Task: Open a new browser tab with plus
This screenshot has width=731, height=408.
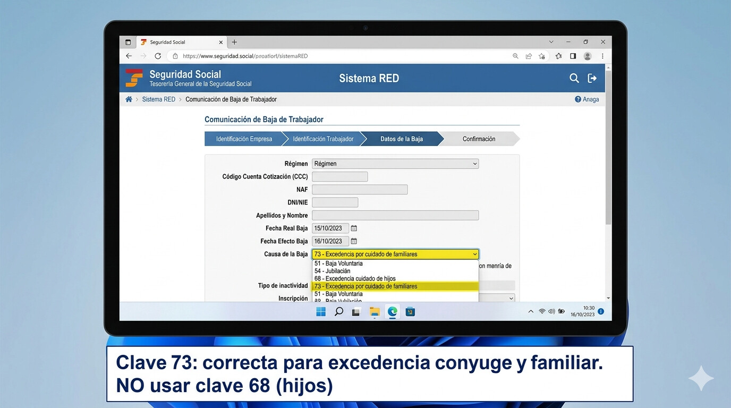Action: pyautogui.click(x=234, y=42)
